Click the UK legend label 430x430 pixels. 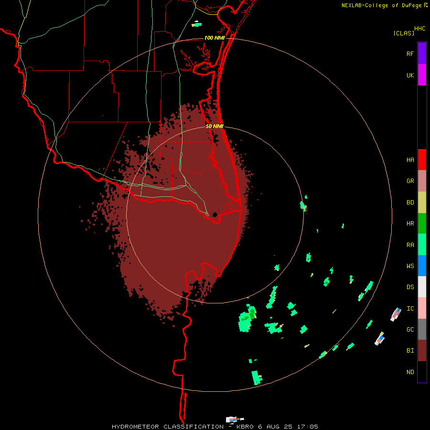pyautogui.click(x=410, y=75)
